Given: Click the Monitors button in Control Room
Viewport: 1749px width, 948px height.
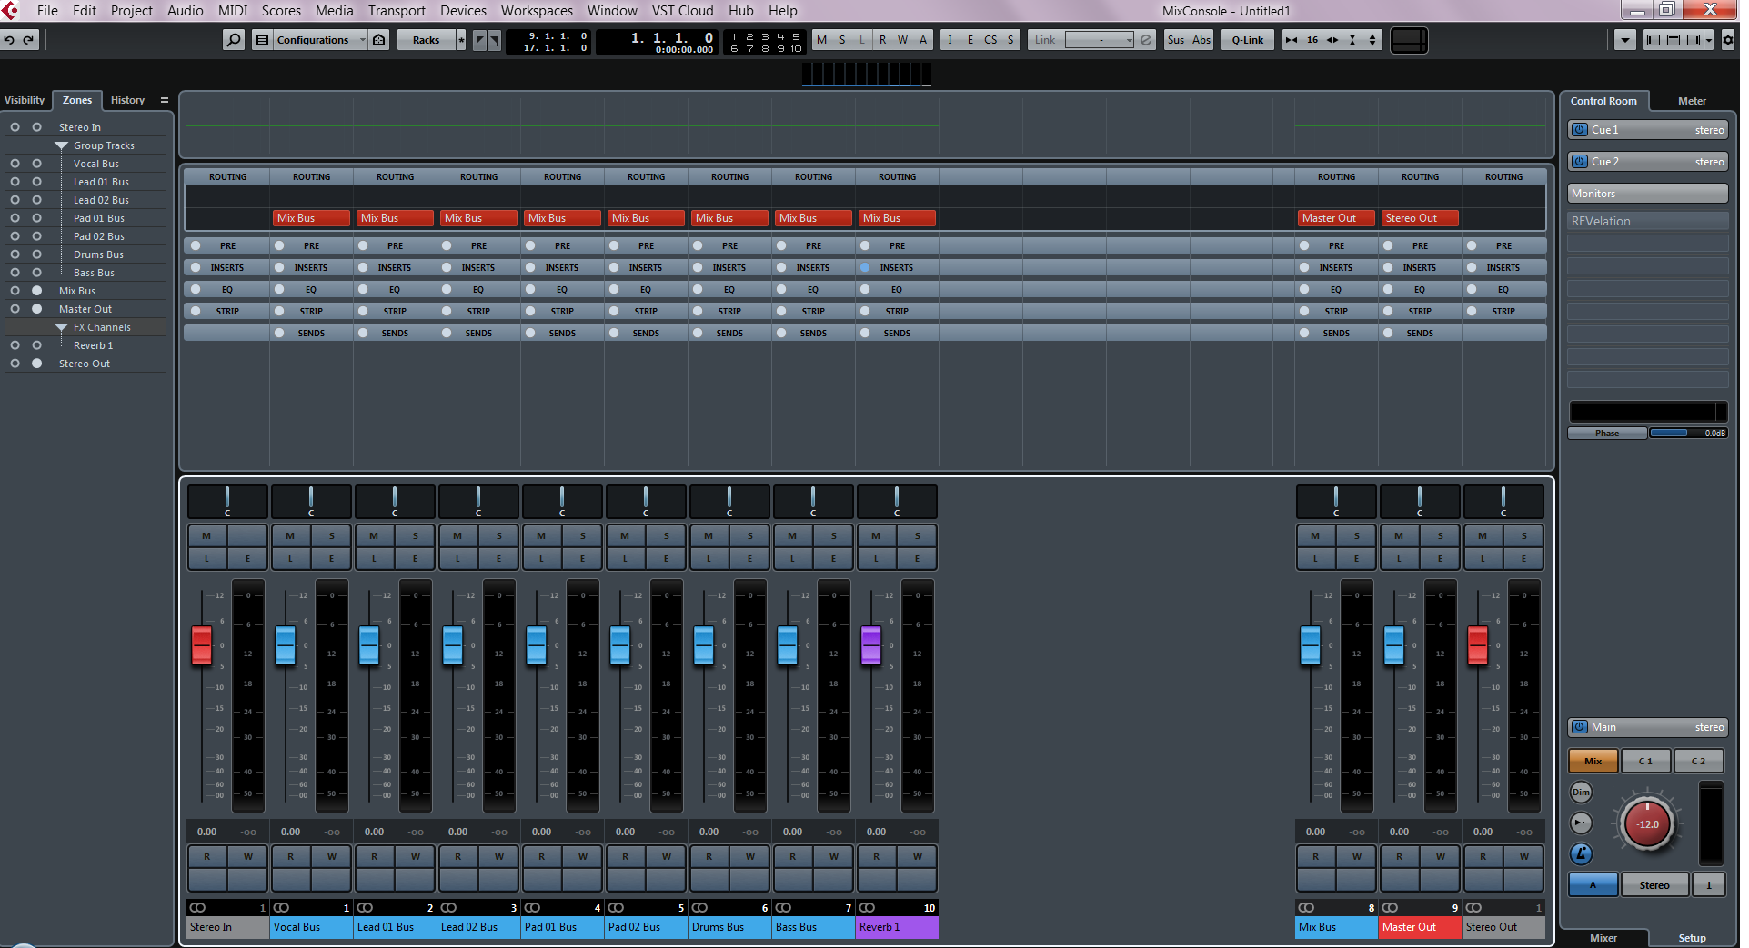Looking at the screenshot, I should (x=1648, y=194).
